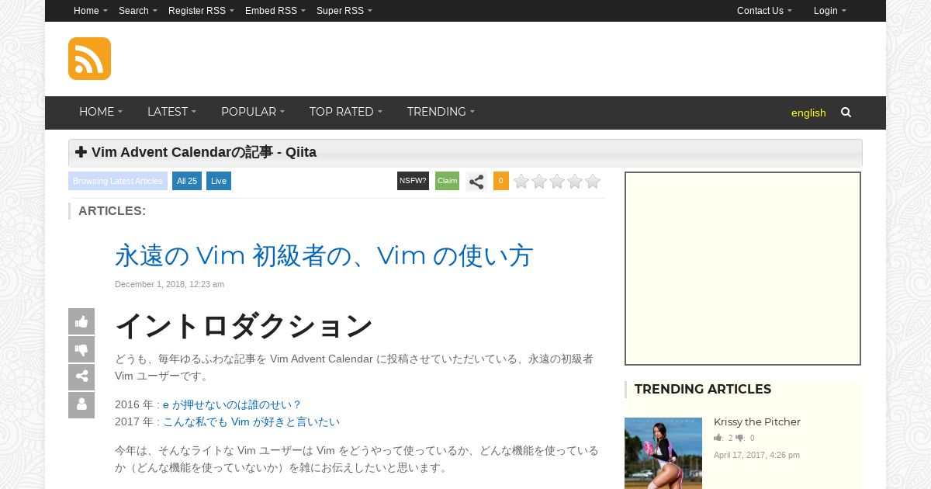
Task: Expand the Embed RSS menu
Action: [x=275, y=11]
